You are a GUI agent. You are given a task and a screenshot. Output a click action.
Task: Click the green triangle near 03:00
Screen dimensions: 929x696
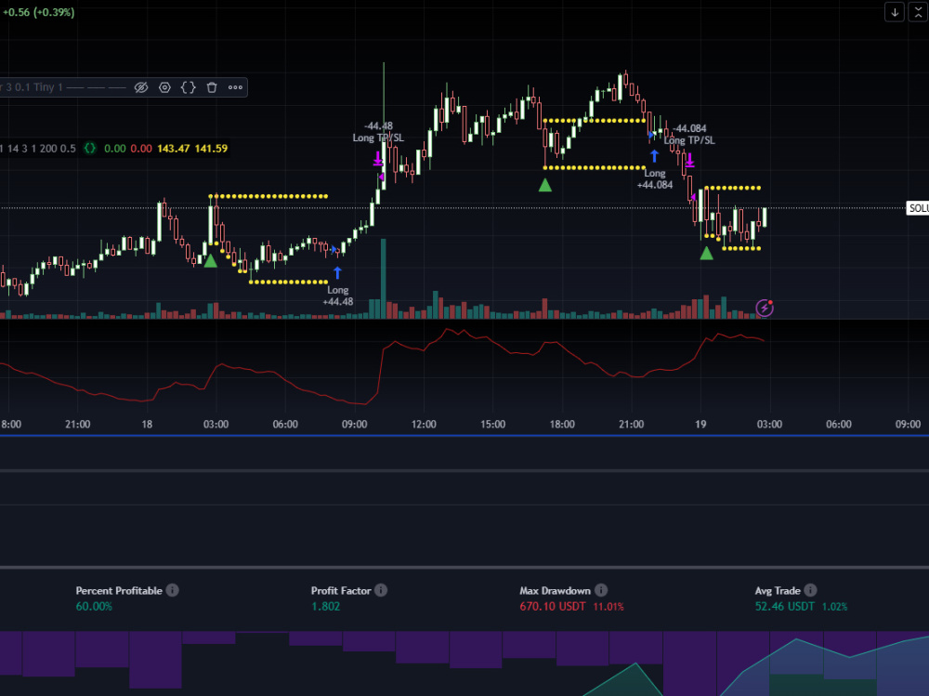(x=210, y=260)
